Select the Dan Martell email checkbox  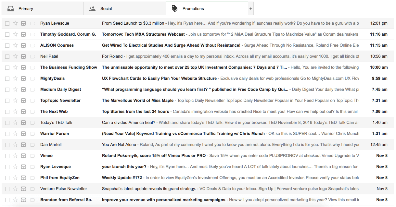pyautogui.click(x=7, y=145)
